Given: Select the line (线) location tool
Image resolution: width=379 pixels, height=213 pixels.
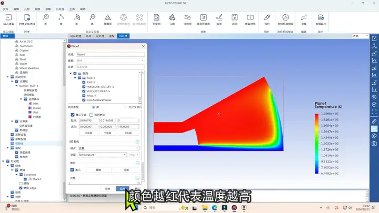Looking at the screenshot, I should pos(61,19).
